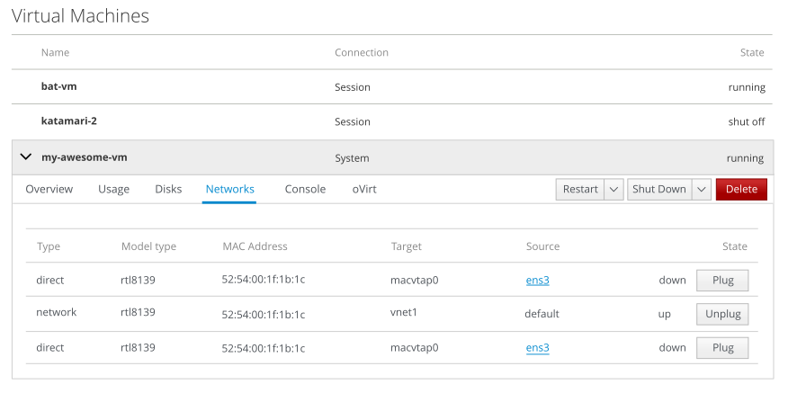The image size is (788, 393).
Task: Unplug the vnet1 network interface
Action: [722, 315]
